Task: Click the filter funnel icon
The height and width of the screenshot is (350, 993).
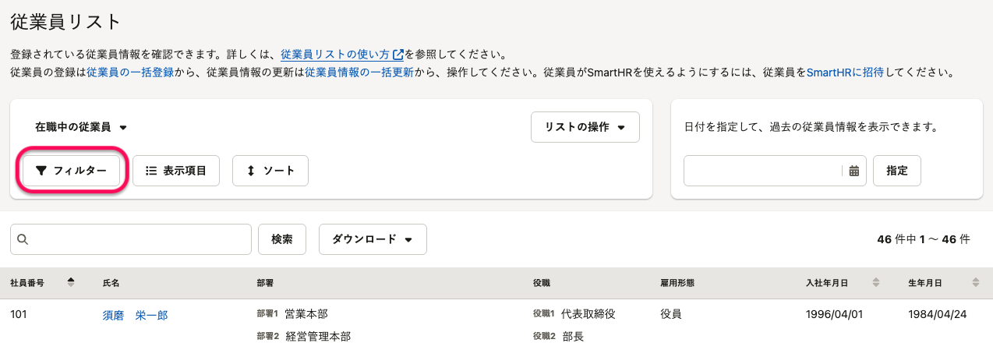Action: (x=41, y=171)
